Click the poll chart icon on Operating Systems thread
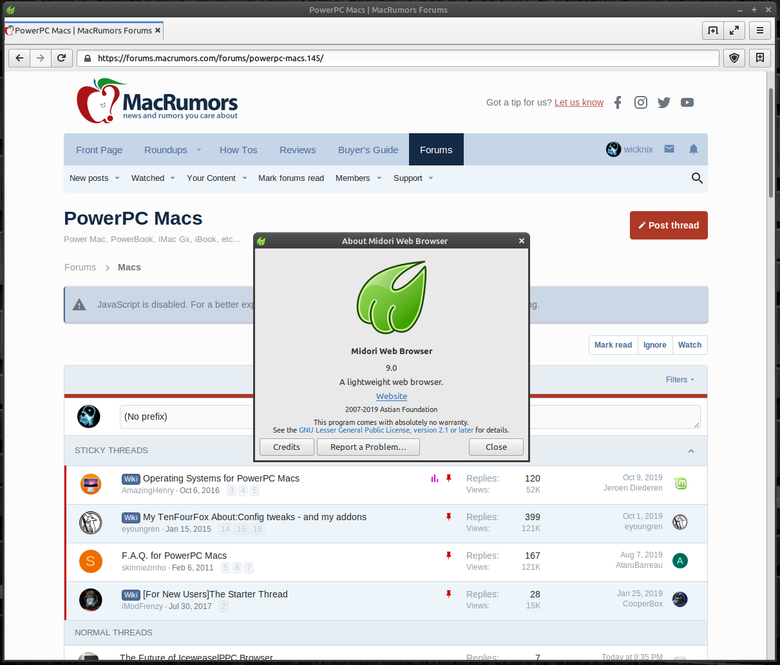Viewport: 780px width, 665px height. click(435, 478)
